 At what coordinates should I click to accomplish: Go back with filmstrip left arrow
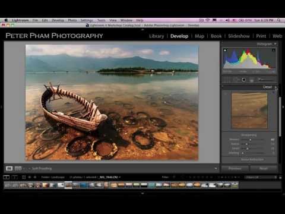[30, 177]
